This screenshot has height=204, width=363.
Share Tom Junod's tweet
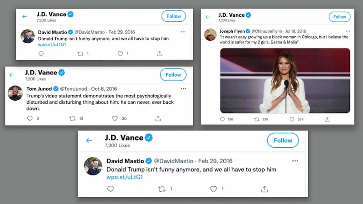tap(158, 118)
